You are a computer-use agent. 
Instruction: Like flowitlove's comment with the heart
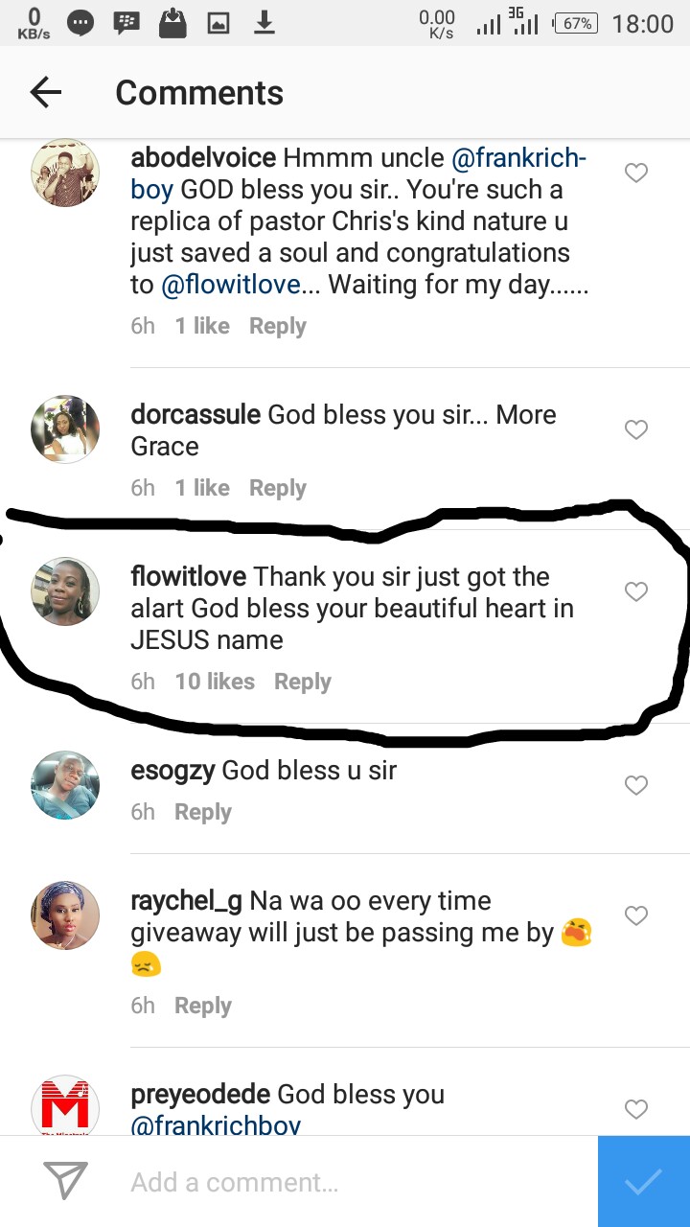pos(636,592)
